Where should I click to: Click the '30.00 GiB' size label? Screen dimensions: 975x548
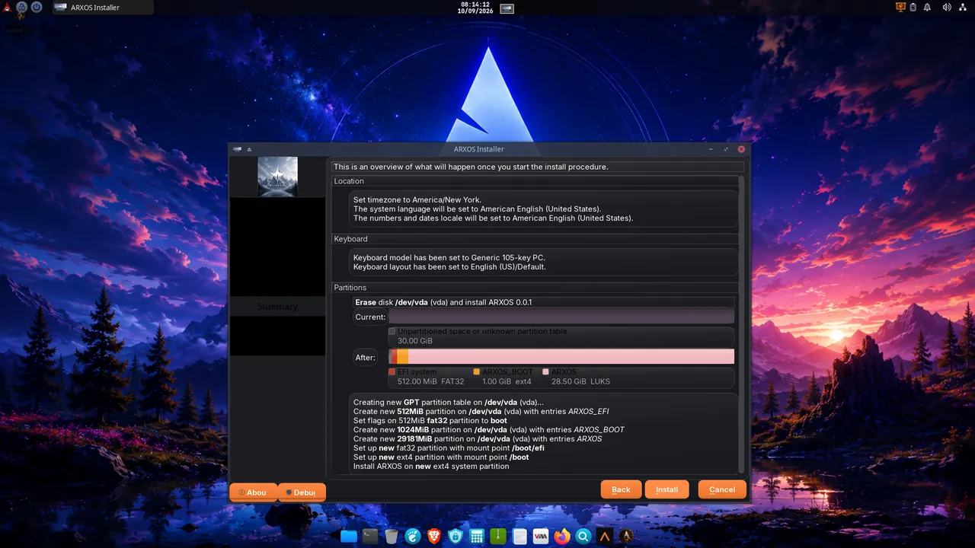415,341
